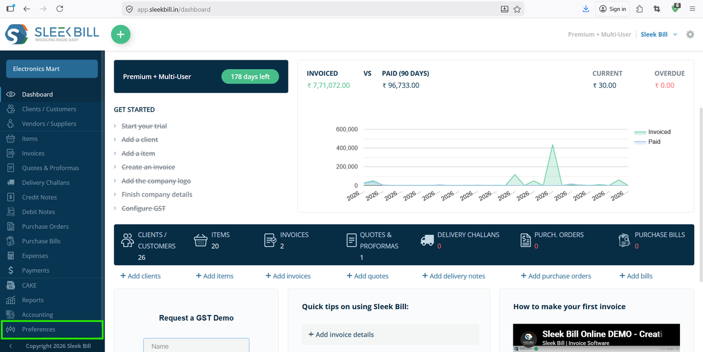This screenshot has height=352, width=703.
Task: Click the delivery challans truck icon in stats bar
Action: 427,240
